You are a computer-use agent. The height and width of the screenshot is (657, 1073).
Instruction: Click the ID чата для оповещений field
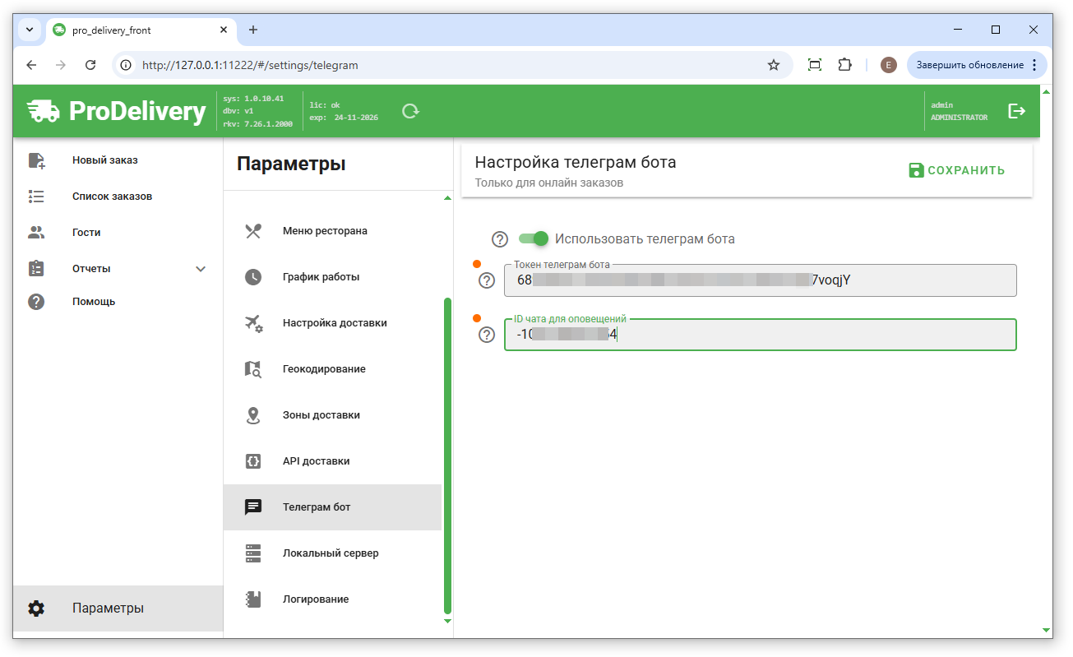pyautogui.click(x=760, y=335)
